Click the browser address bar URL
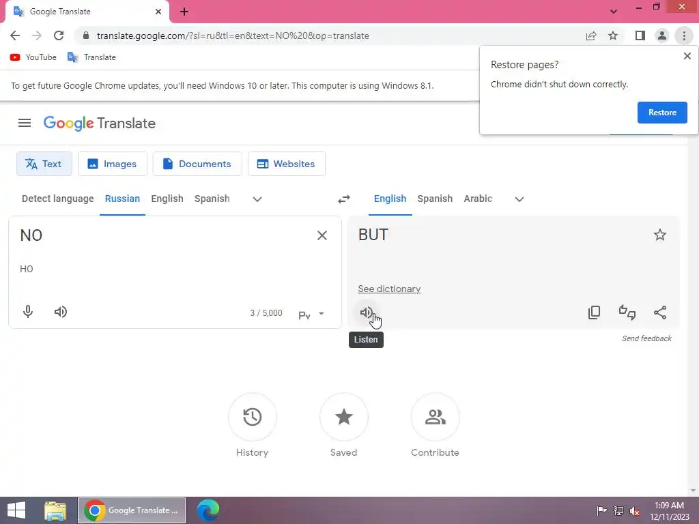This screenshot has height=524, width=699. click(233, 35)
